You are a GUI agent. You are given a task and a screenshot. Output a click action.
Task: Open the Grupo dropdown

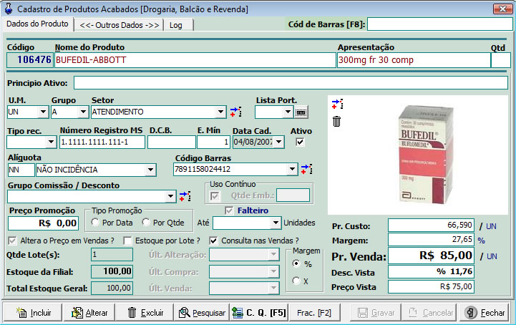coord(83,112)
